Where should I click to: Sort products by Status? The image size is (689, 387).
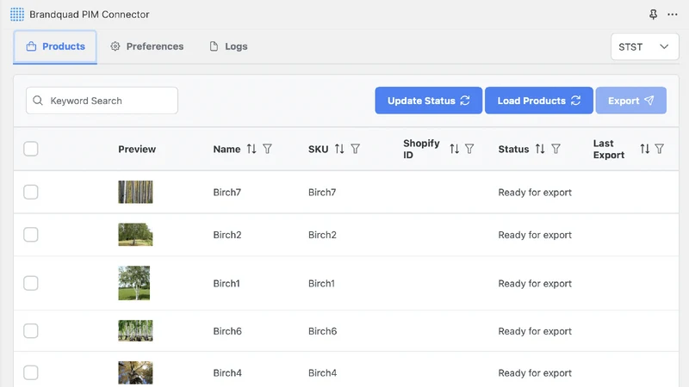(540, 149)
